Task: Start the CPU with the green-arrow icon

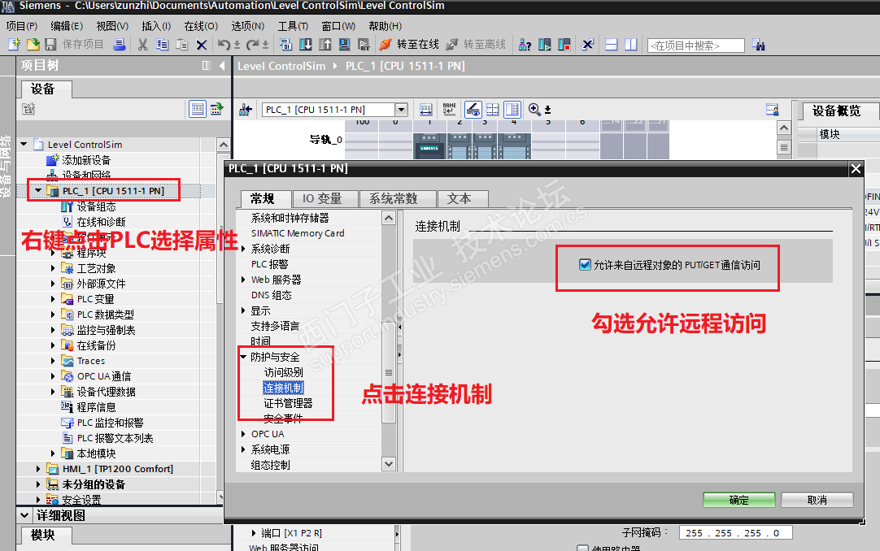Action: pos(544,44)
